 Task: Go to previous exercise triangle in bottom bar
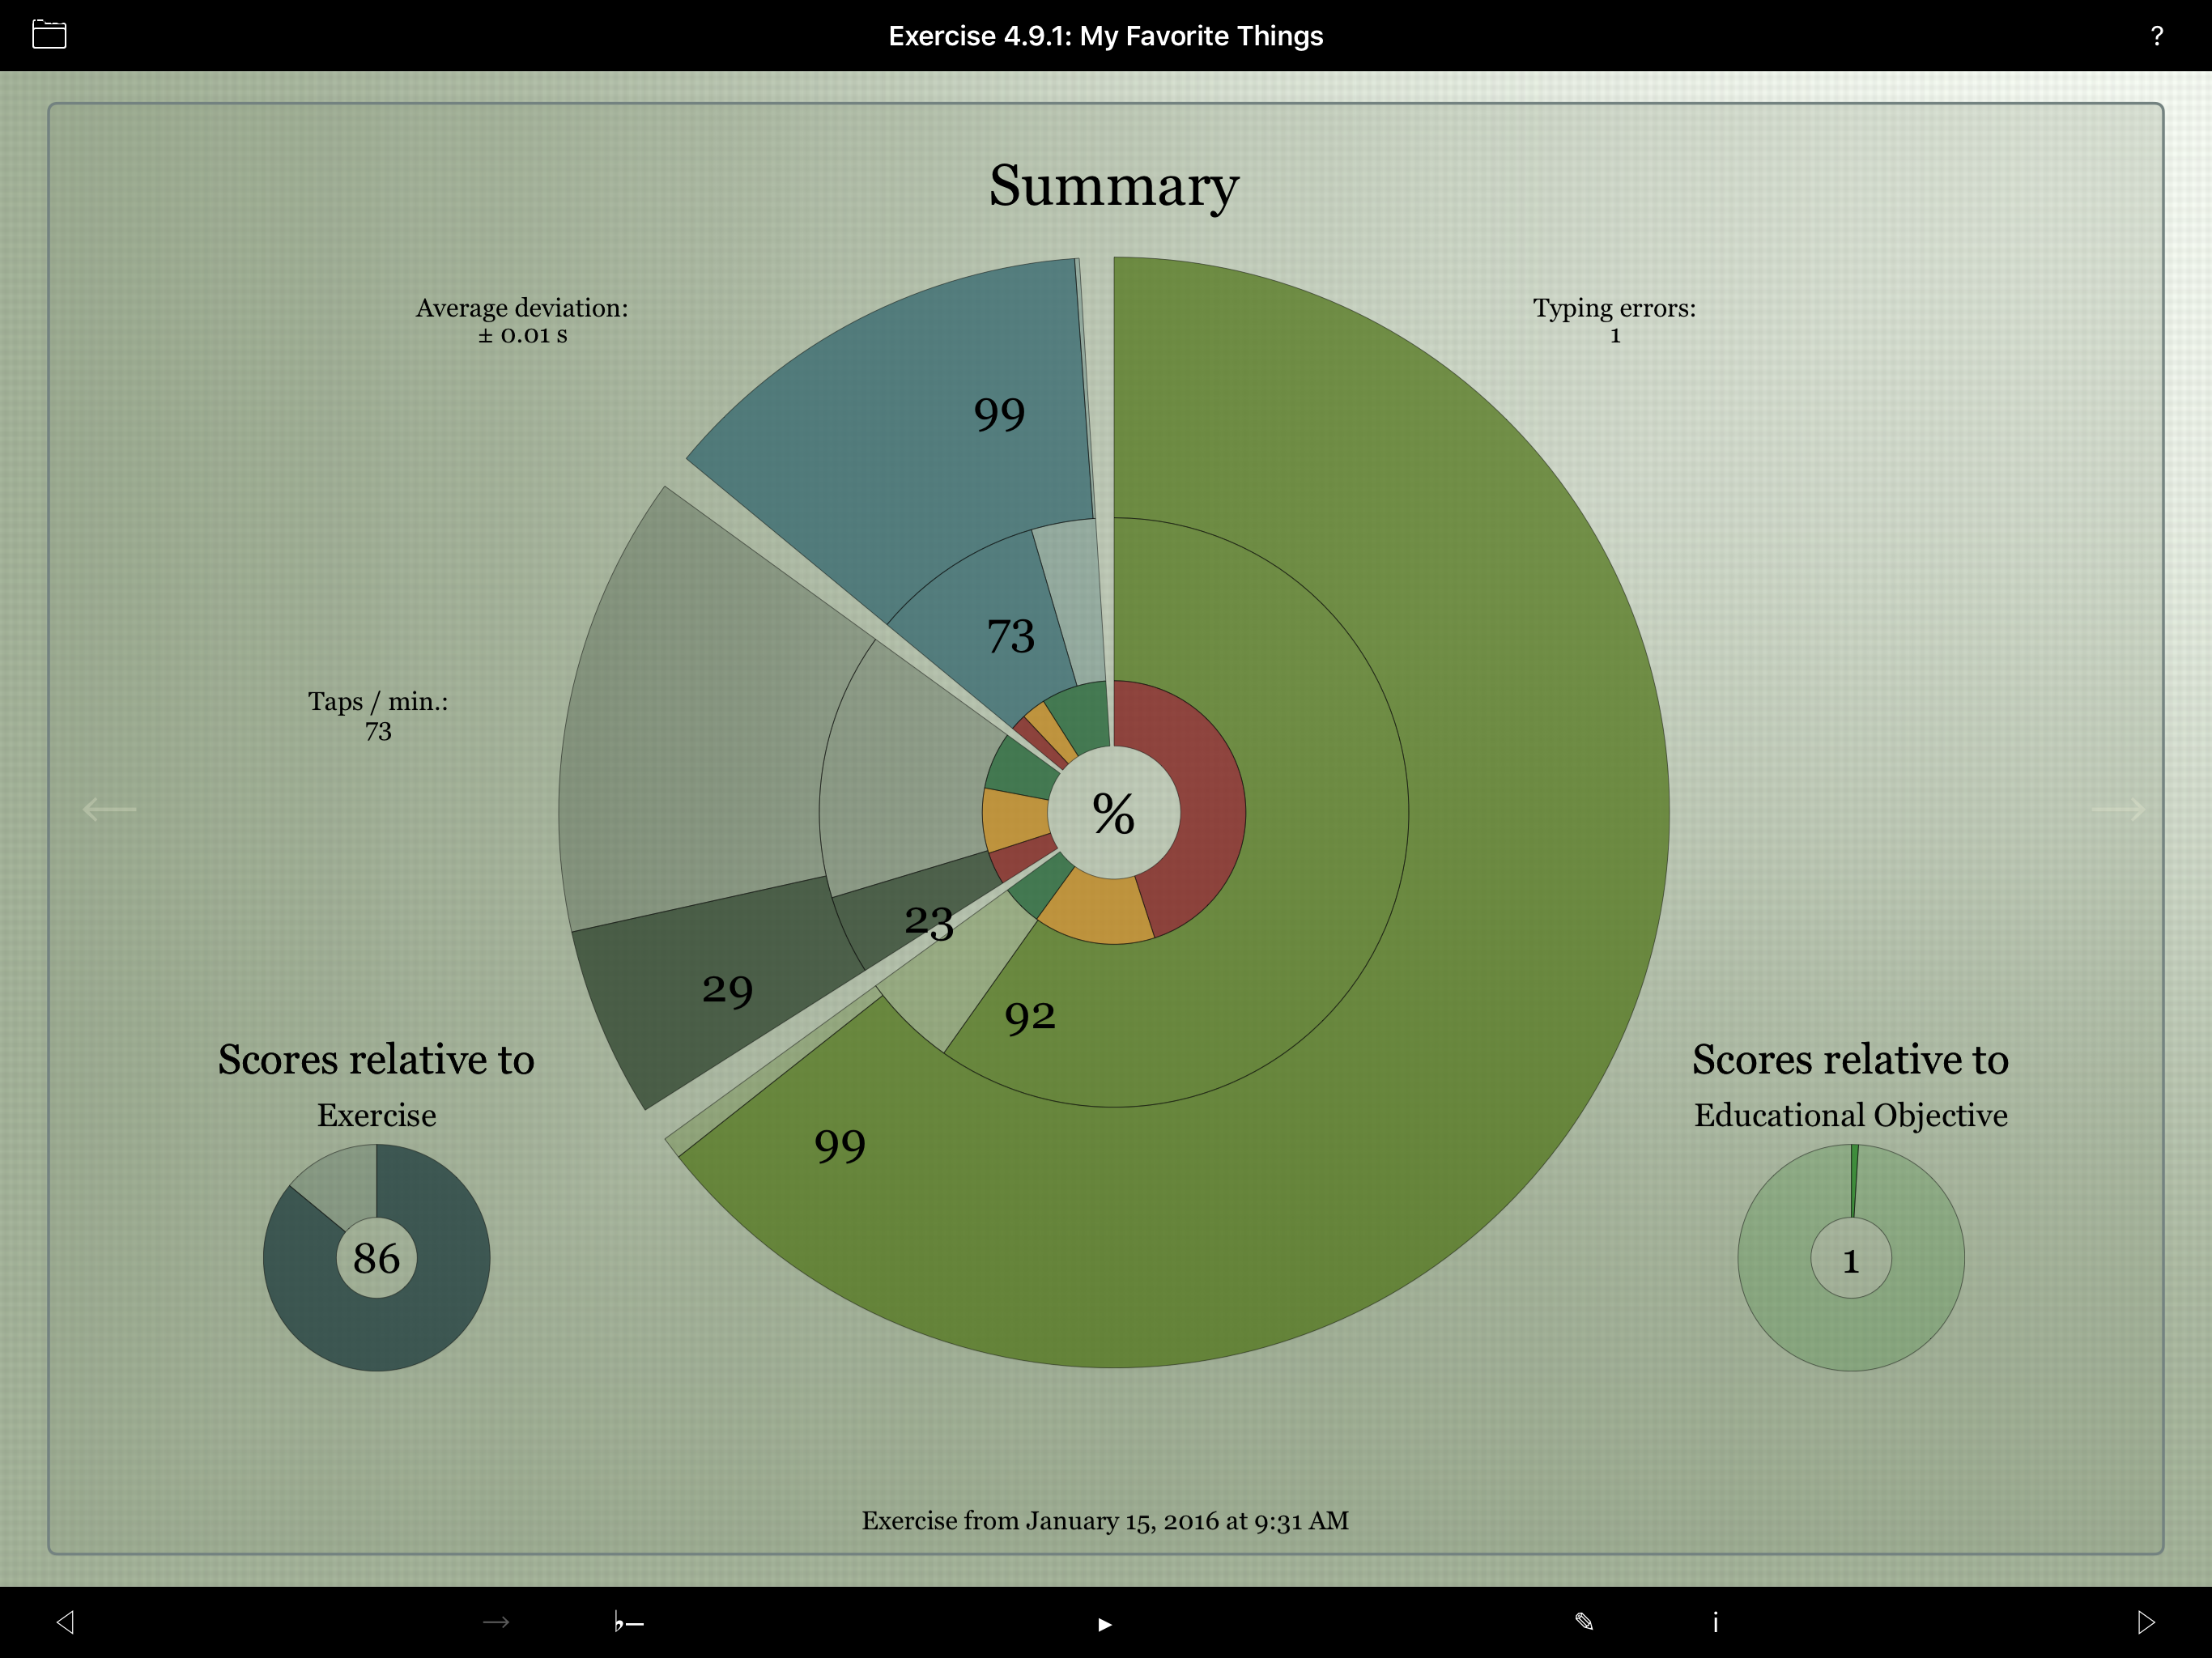[x=66, y=1622]
